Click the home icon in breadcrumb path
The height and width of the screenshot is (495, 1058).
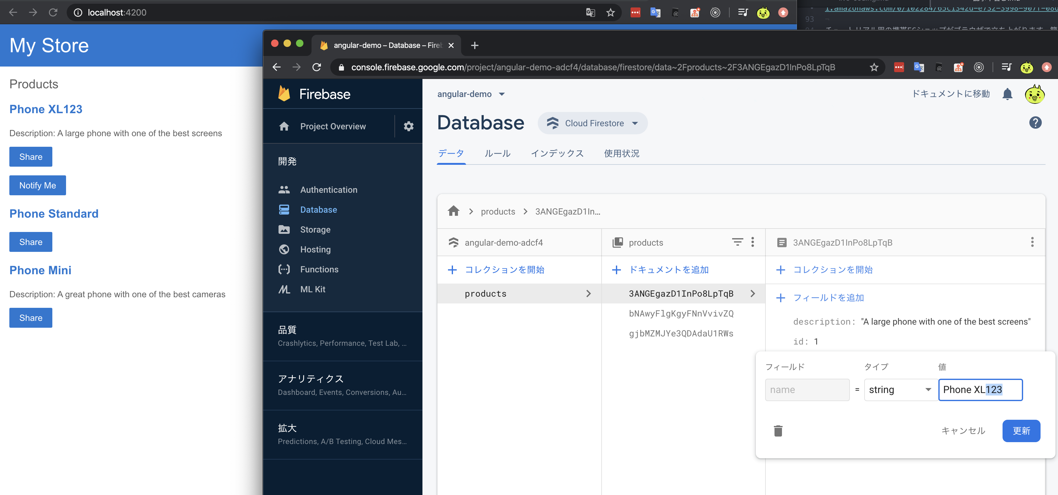pos(453,211)
